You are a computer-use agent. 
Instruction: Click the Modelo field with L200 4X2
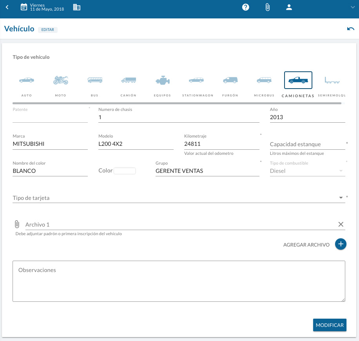click(x=136, y=144)
